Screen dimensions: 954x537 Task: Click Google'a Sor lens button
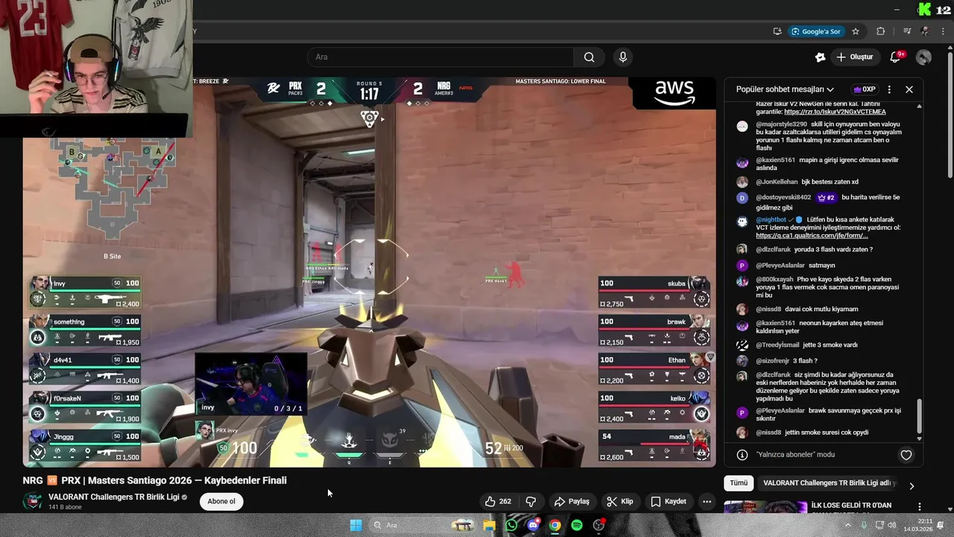pyautogui.click(x=816, y=31)
